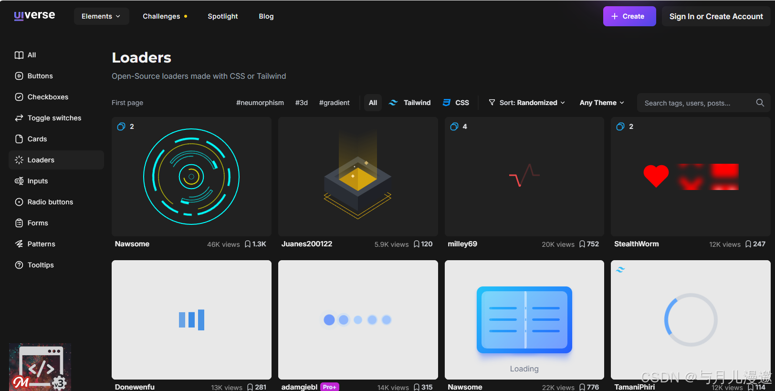Open the Any Theme dropdown

pos(602,103)
